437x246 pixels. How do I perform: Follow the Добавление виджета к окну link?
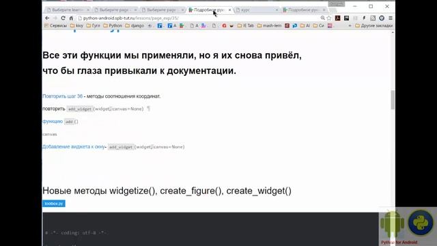click(74, 147)
